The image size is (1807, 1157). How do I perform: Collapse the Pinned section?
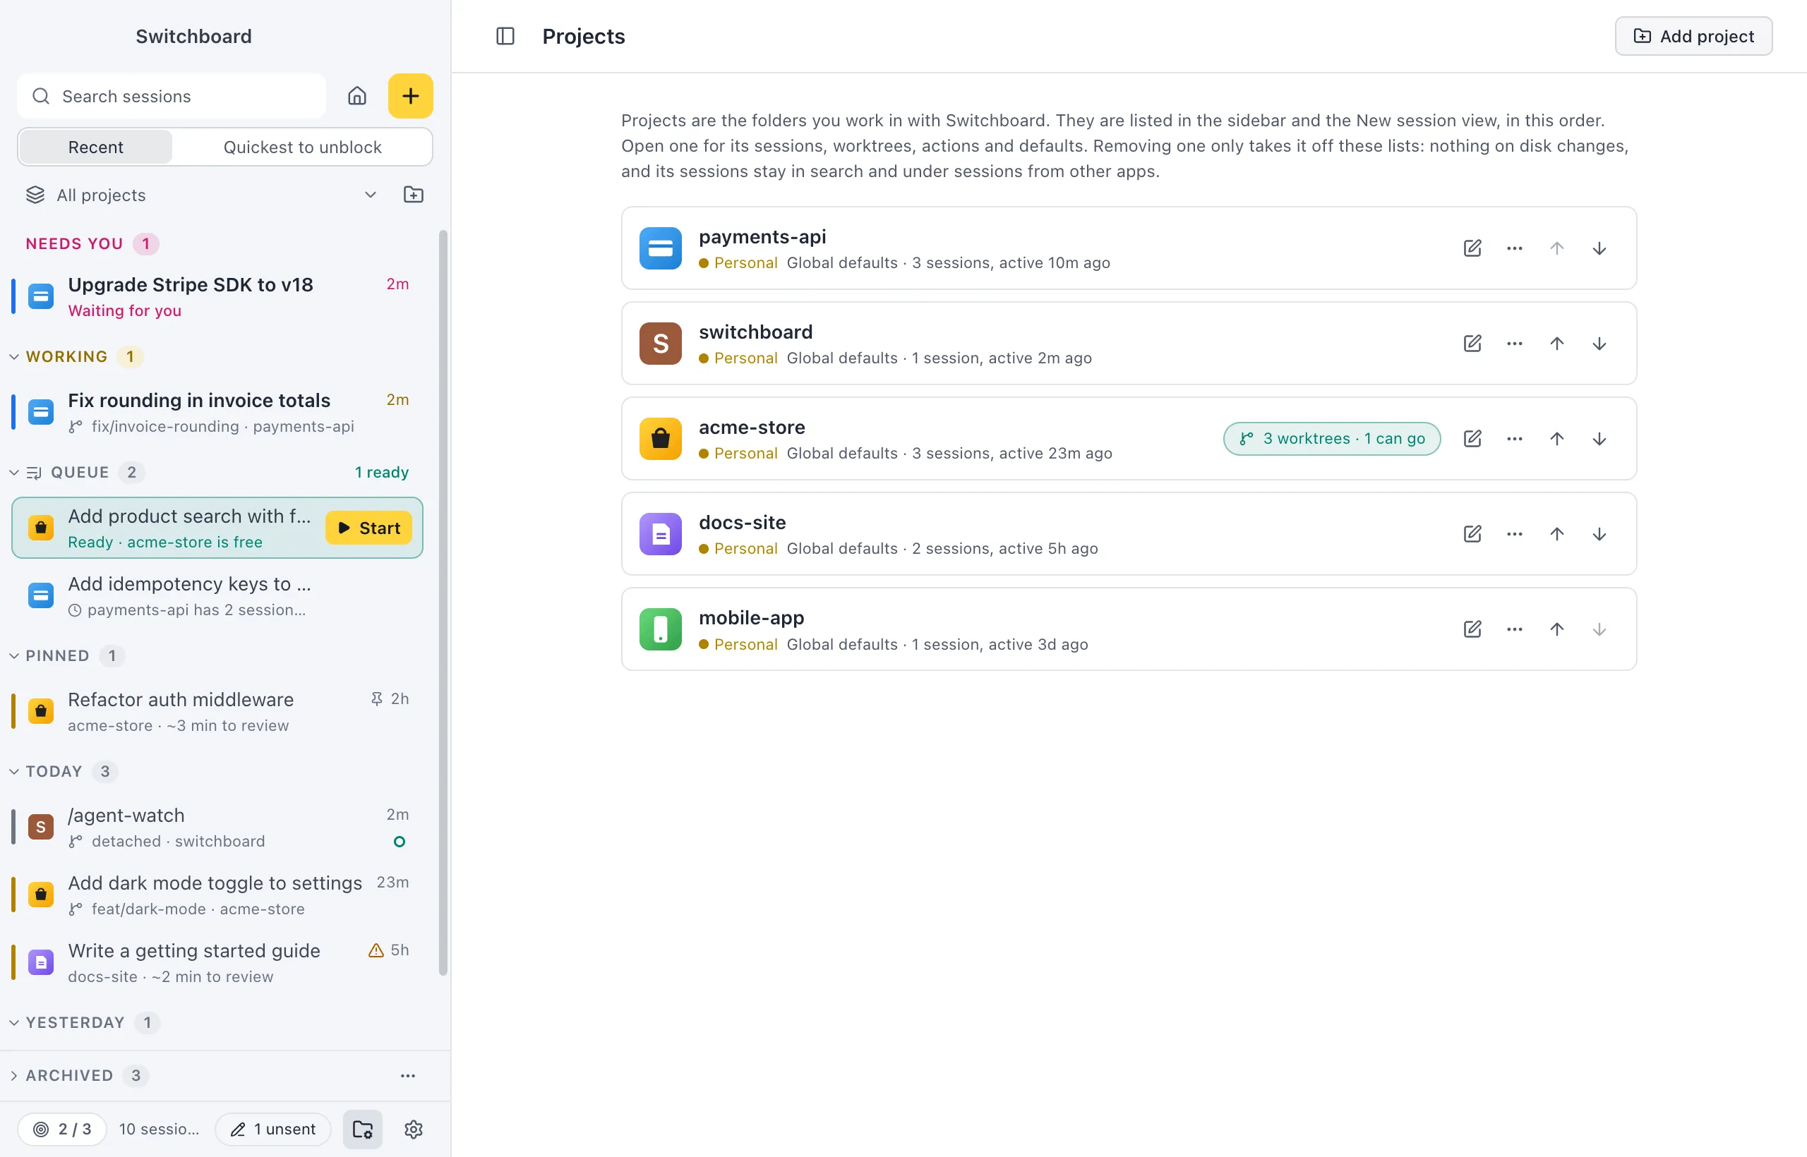[x=13, y=656]
